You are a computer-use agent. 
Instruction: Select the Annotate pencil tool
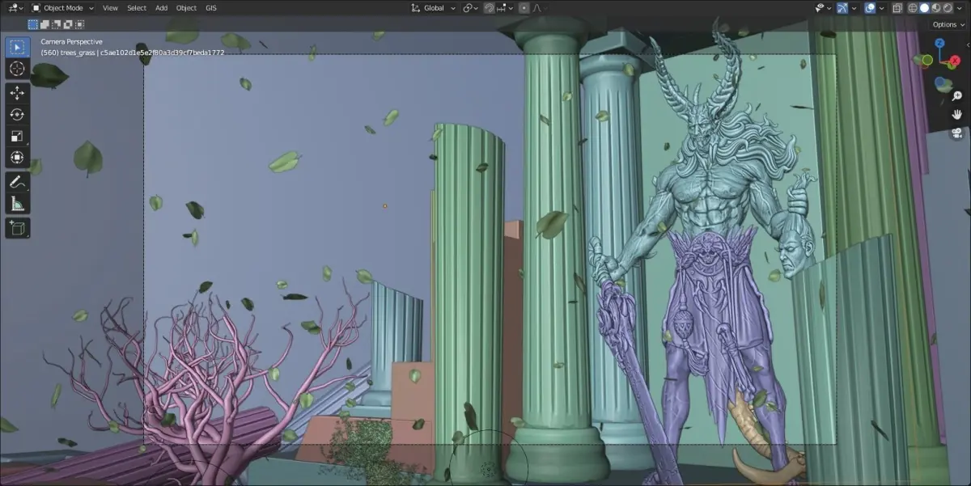pyautogui.click(x=17, y=182)
